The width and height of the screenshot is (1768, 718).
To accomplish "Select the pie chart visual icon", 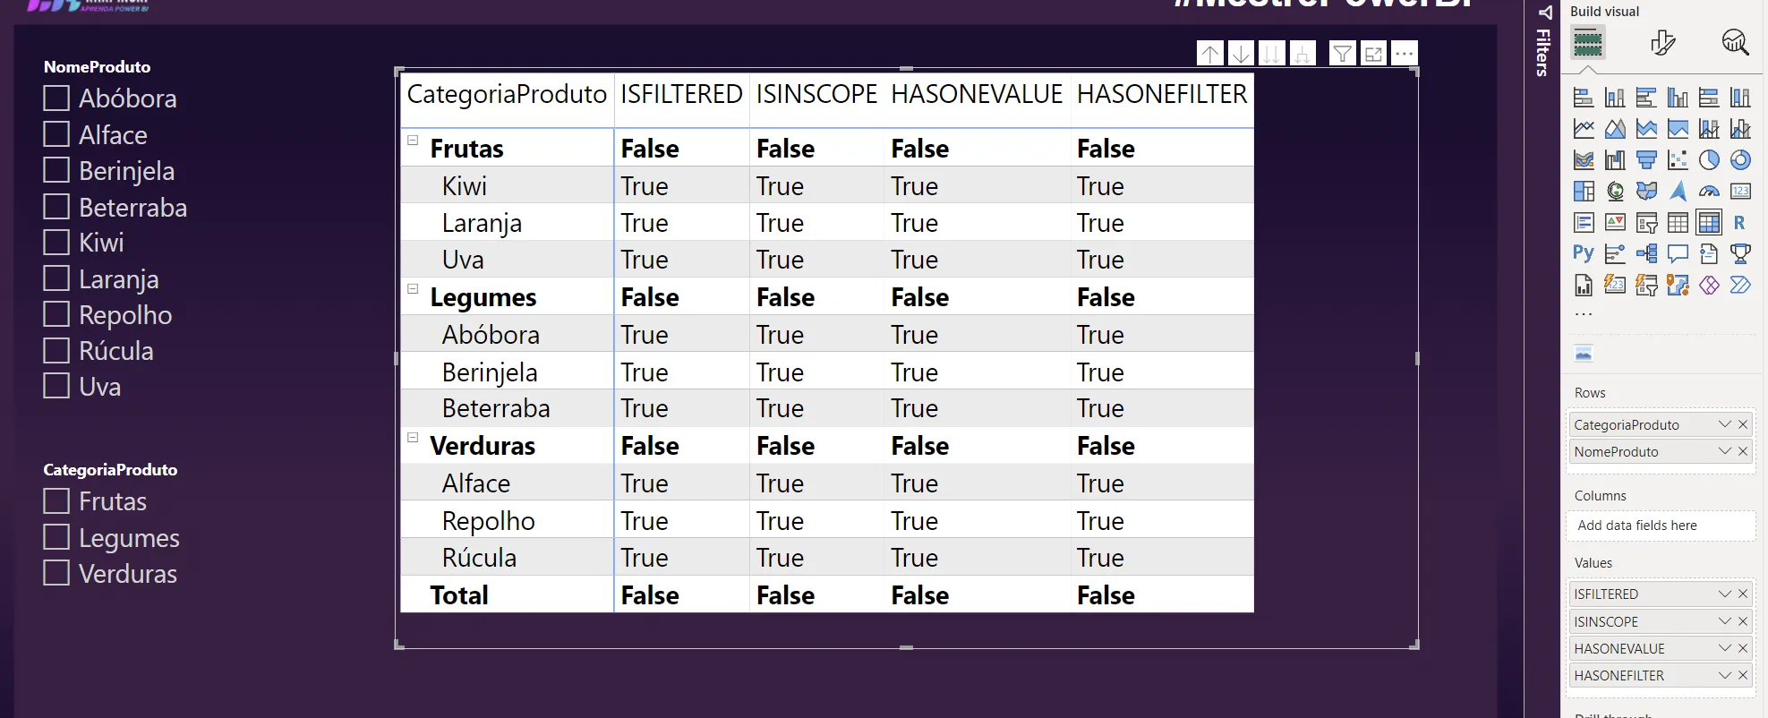I will point(1709,160).
